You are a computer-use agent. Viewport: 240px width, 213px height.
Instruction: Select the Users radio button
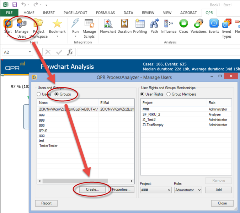point(39,94)
